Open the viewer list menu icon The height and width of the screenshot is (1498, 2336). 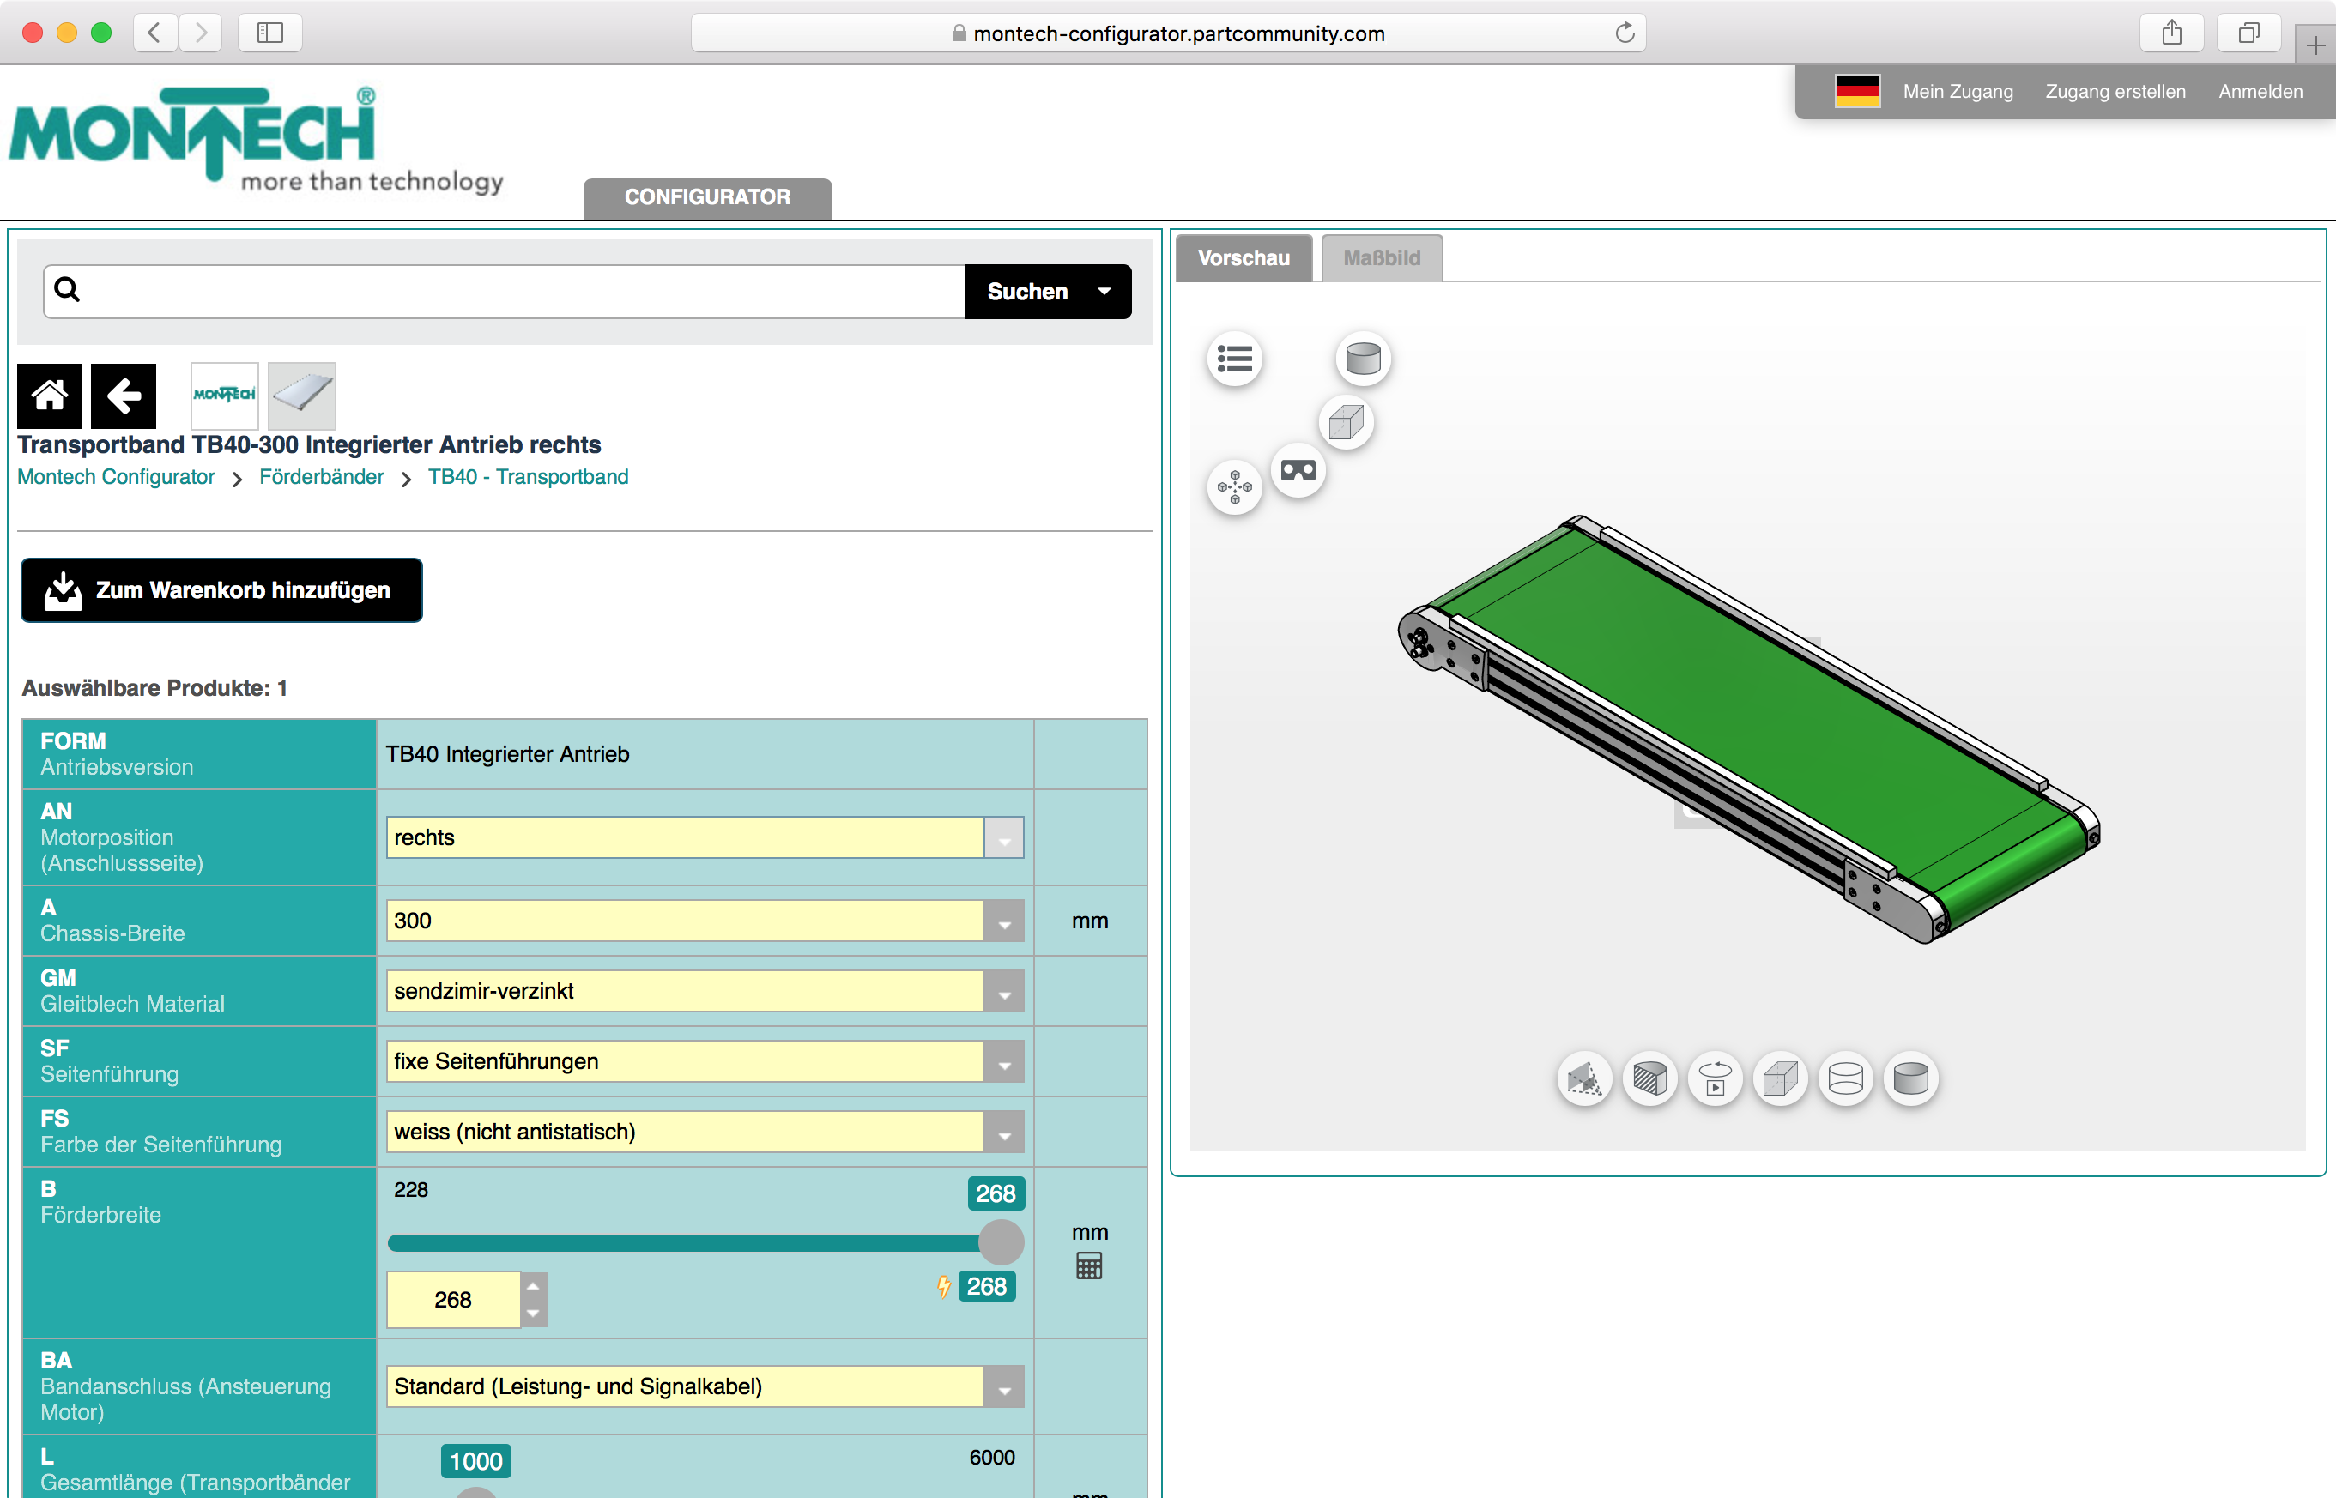tap(1235, 359)
